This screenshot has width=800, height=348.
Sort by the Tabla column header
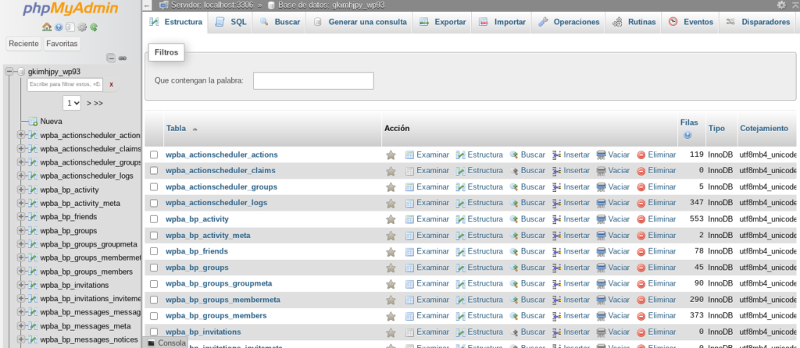(x=176, y=129)
